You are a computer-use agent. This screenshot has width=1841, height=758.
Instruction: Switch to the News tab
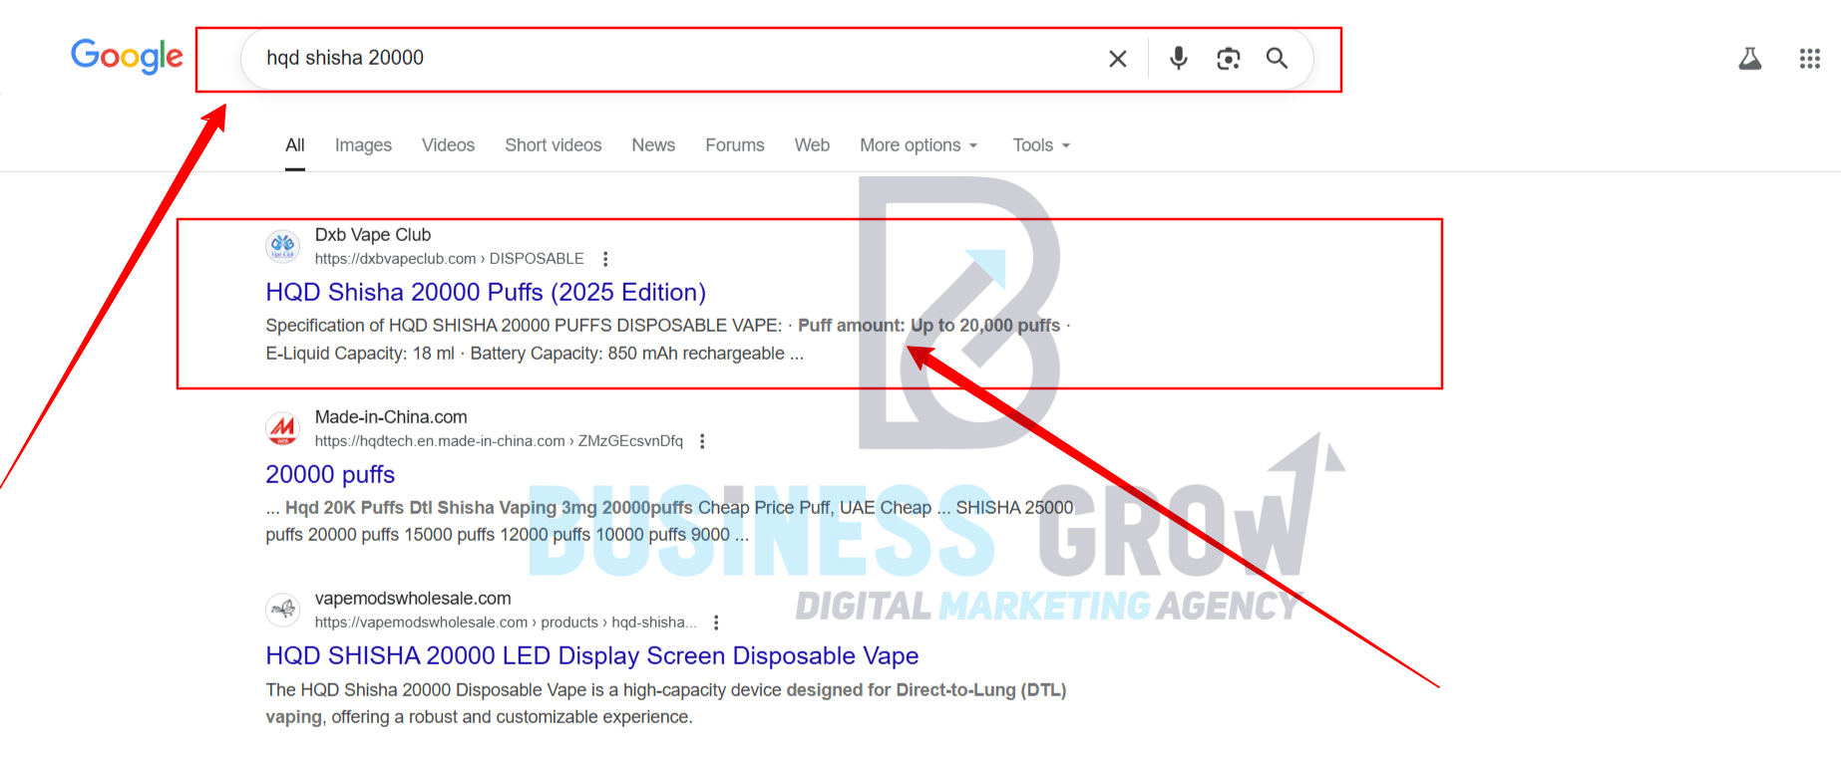pos(653,145)
